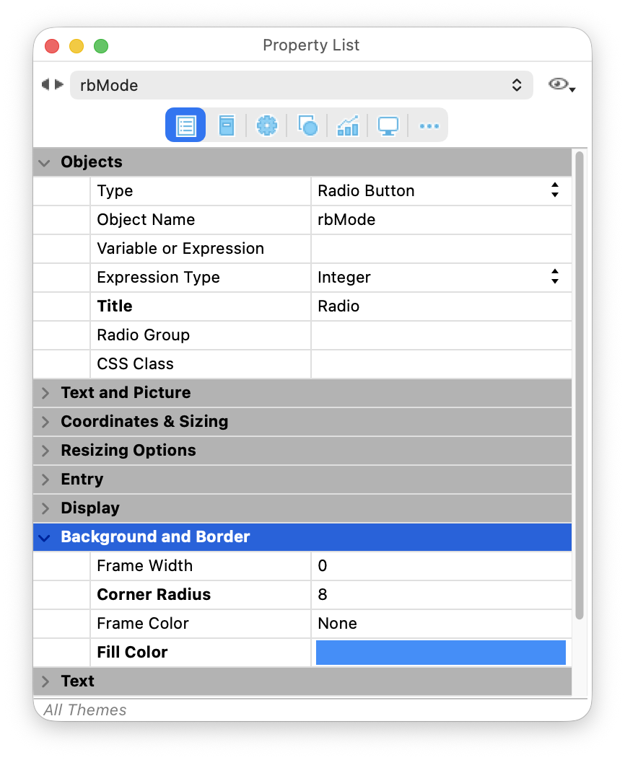This screenshot has width=625, height=760.
Task: Select the Expression Type label
Action: tap(159, 277)
